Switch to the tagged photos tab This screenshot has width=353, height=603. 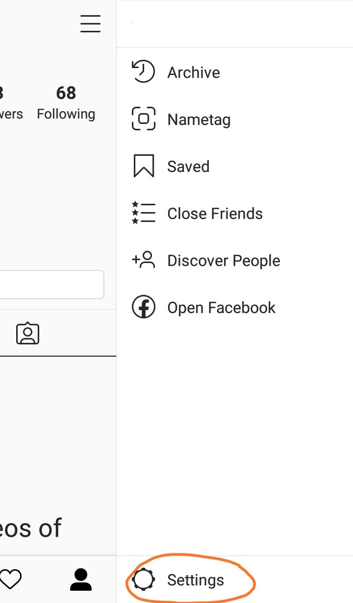point(27,333)
